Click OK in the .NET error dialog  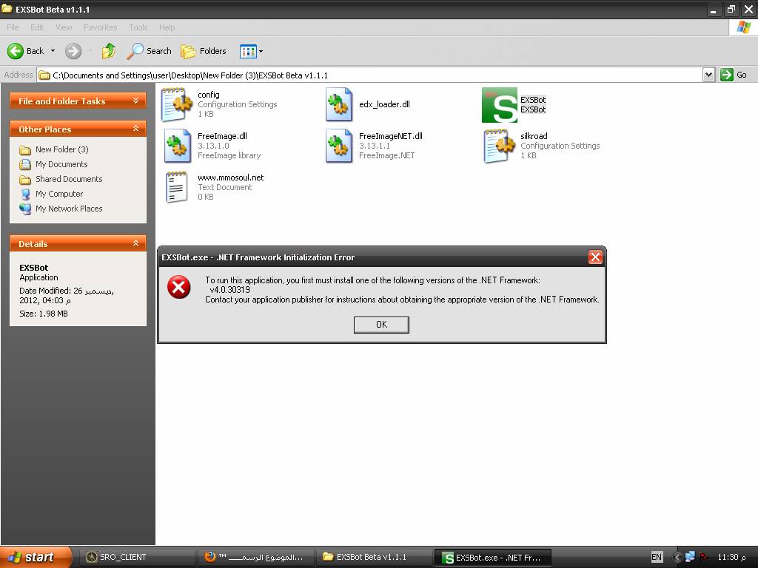click(x=381, y=325)
